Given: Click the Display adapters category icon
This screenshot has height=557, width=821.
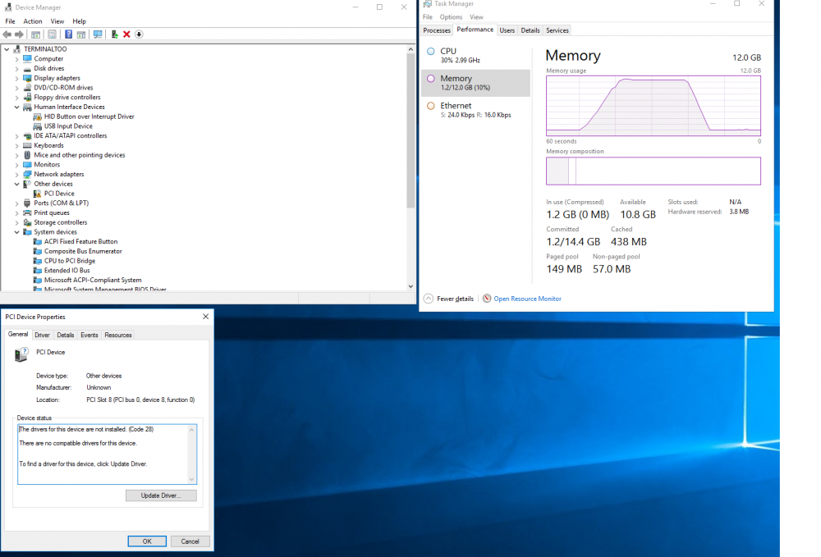Looking at the screenshot, I should coord(27,78).
